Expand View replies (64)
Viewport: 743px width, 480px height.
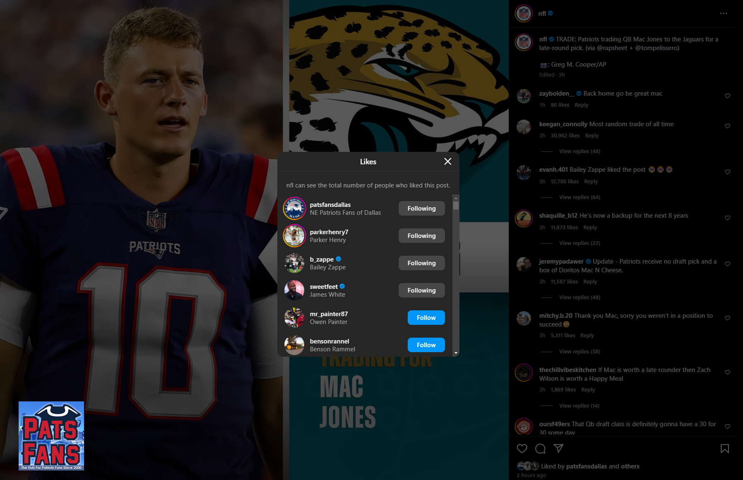click(579, 197)
